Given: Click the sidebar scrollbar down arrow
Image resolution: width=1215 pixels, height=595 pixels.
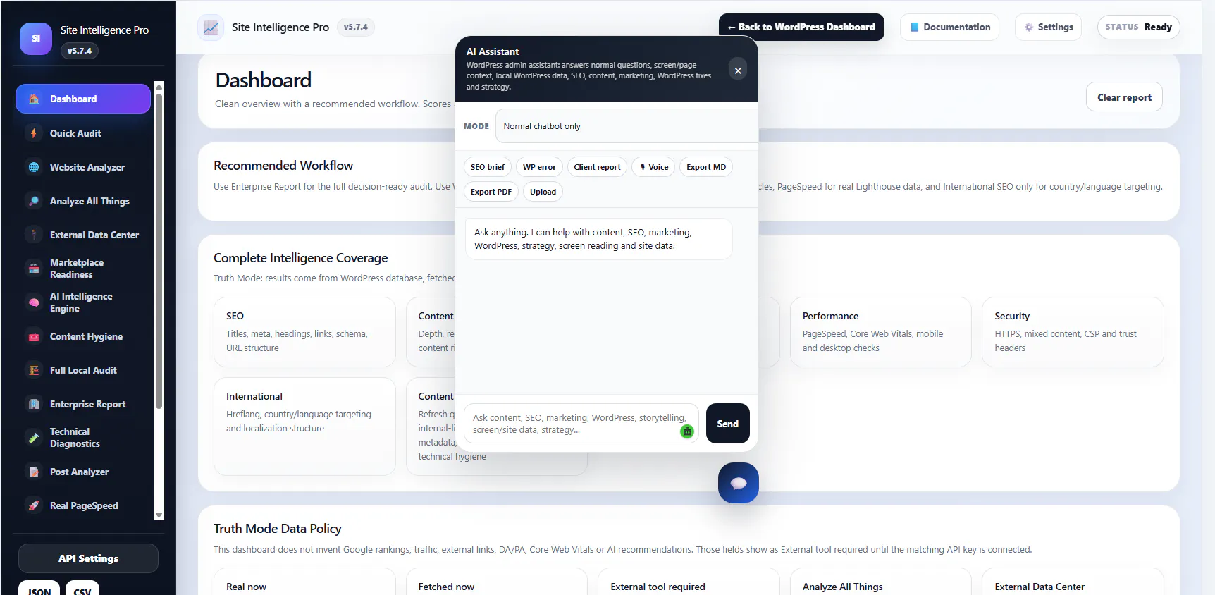Looking at the screenshot, I should click(159, 515).
